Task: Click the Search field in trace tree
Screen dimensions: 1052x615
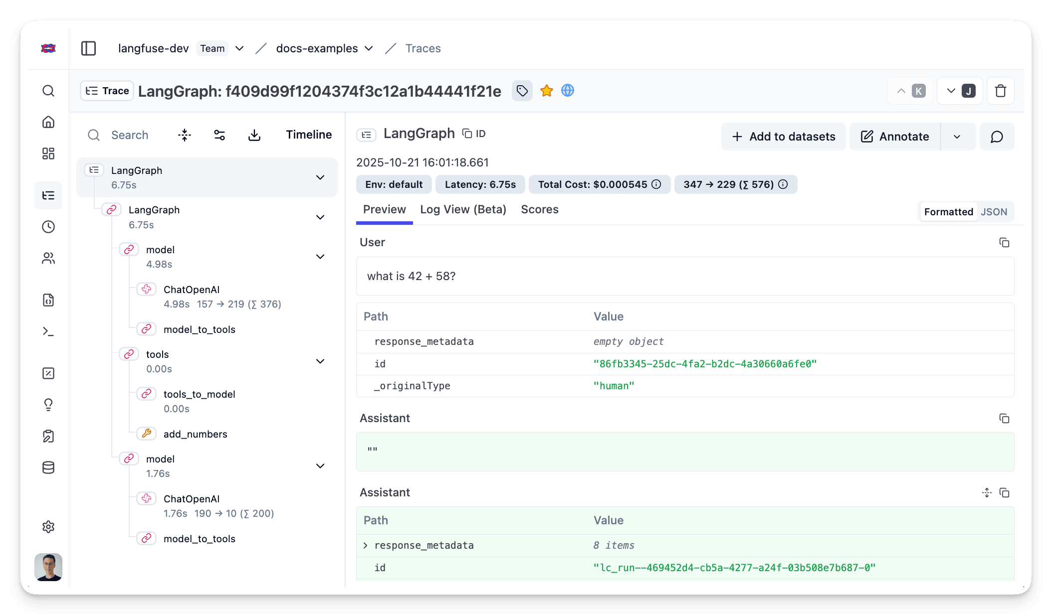Action: tap(130, 135)
